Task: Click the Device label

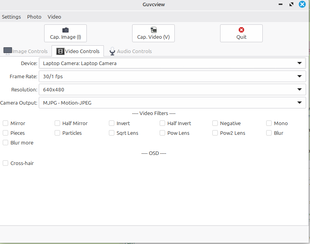Action: coord(29,63)
